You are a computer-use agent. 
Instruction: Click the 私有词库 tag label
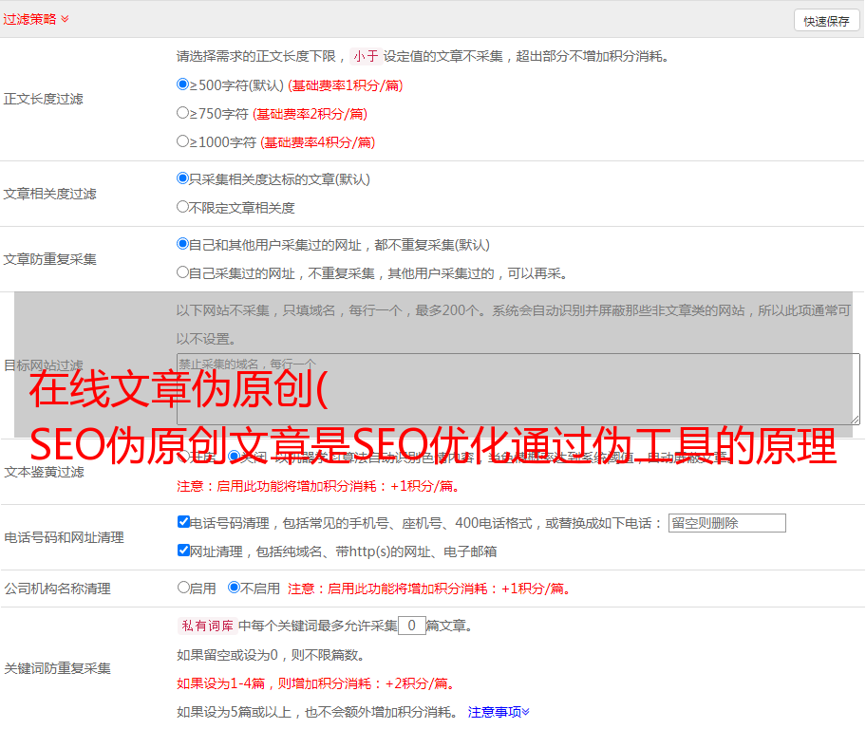208,626
